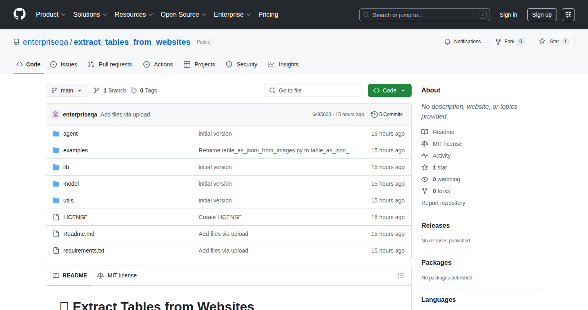
Task: Open 'Create LICENSE' commit message
Action: 220,217
